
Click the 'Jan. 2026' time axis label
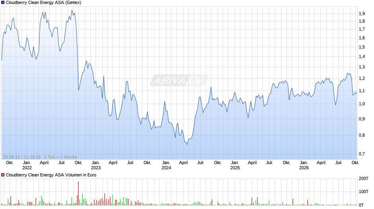point(304,165)
